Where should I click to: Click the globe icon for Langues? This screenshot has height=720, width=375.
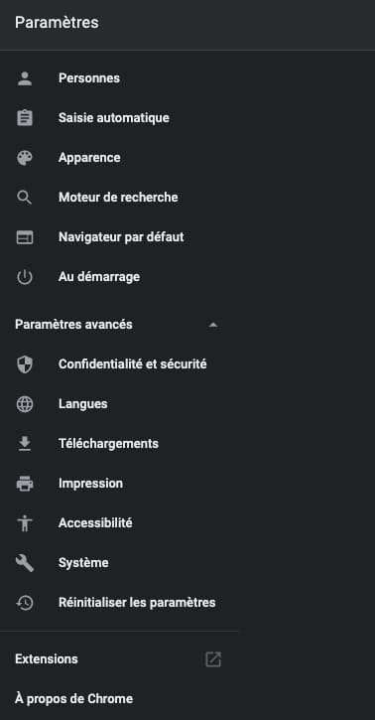24,404
